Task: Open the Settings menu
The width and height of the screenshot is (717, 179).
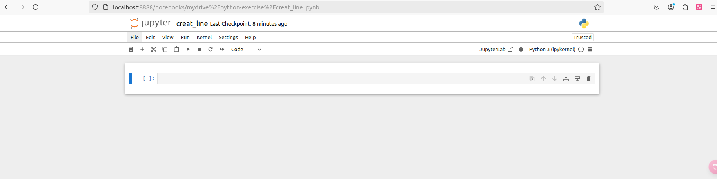Action: click(228, 37)
